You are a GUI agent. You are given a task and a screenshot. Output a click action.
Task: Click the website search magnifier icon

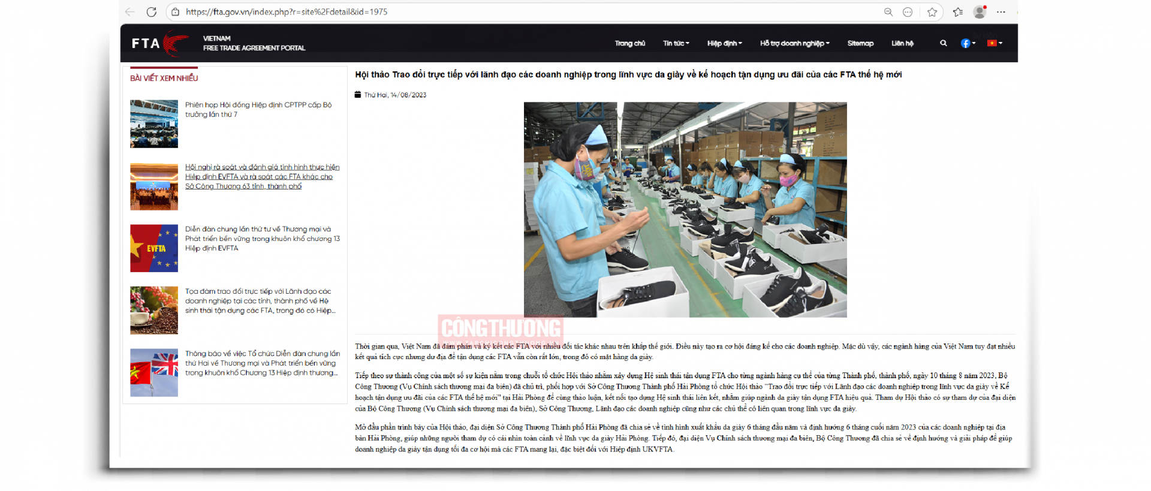(944, 43)
